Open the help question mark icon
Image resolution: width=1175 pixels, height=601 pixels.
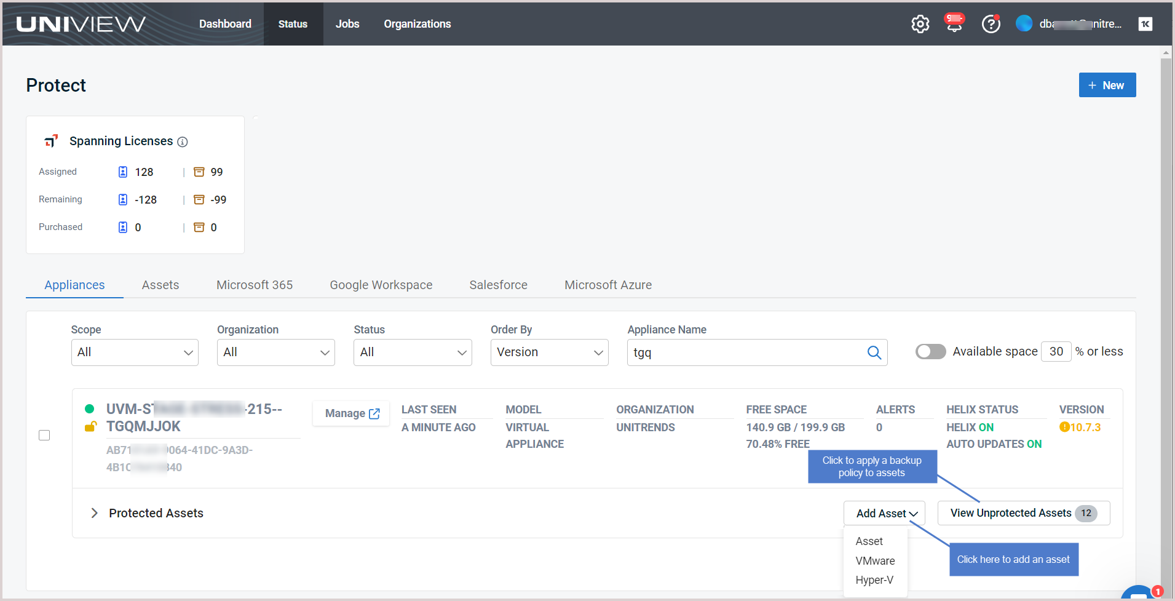991,24
